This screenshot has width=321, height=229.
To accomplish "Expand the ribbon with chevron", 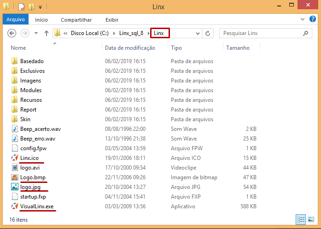I will coord(303,19).
